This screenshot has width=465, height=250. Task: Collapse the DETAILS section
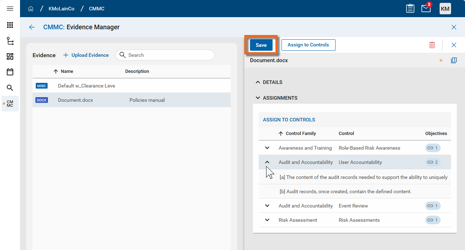(x=258, y=82)
